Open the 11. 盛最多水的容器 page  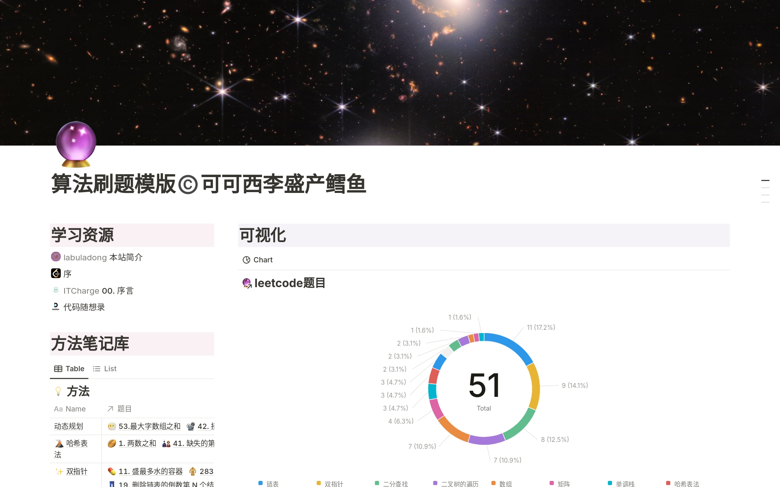150,472
